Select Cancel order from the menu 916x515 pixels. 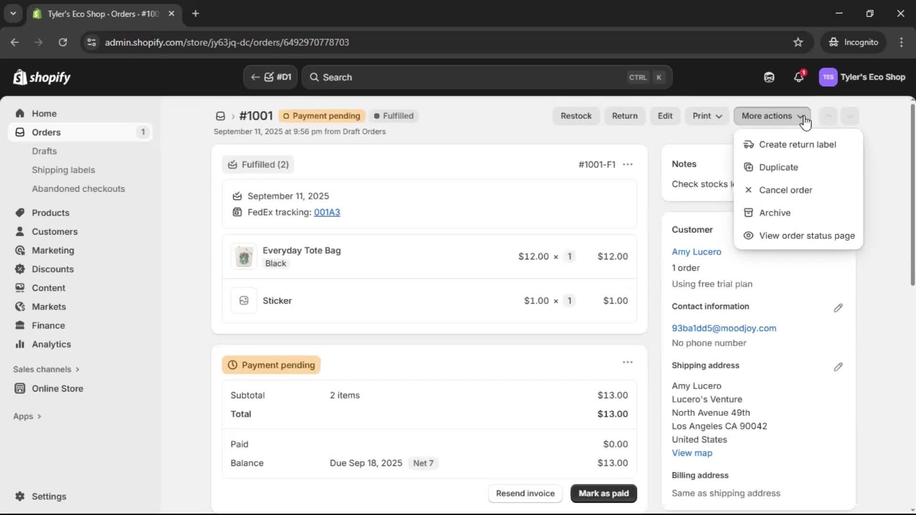coord(786,190)
